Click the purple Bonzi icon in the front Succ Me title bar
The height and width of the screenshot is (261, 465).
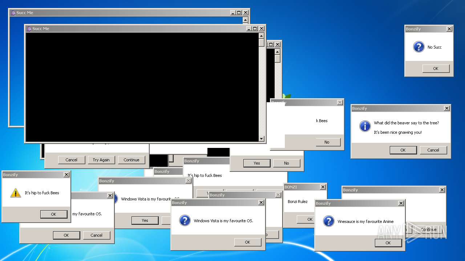(x=29, y=29)
